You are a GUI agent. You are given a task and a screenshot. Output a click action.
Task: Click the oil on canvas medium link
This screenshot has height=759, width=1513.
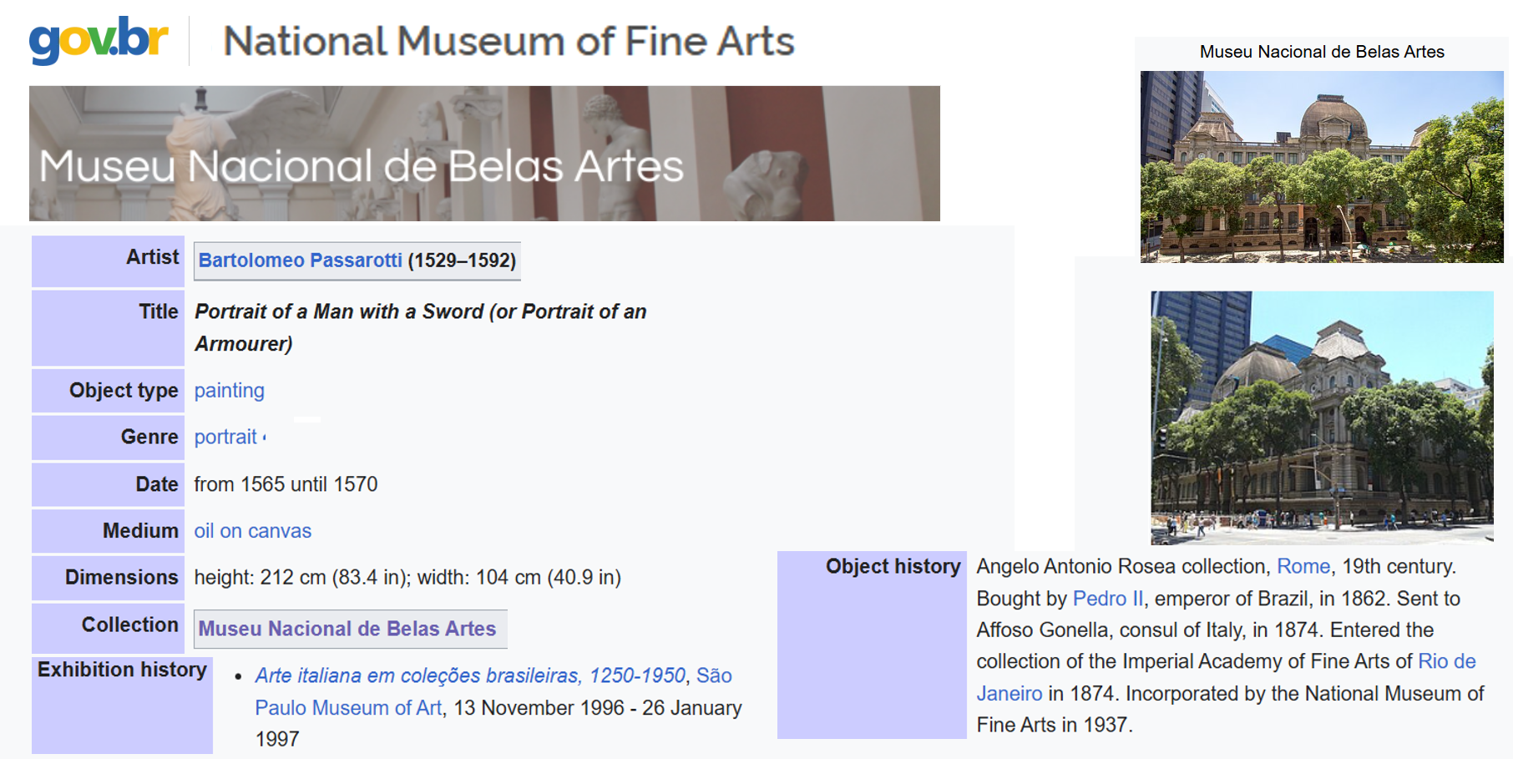[252, 531]
